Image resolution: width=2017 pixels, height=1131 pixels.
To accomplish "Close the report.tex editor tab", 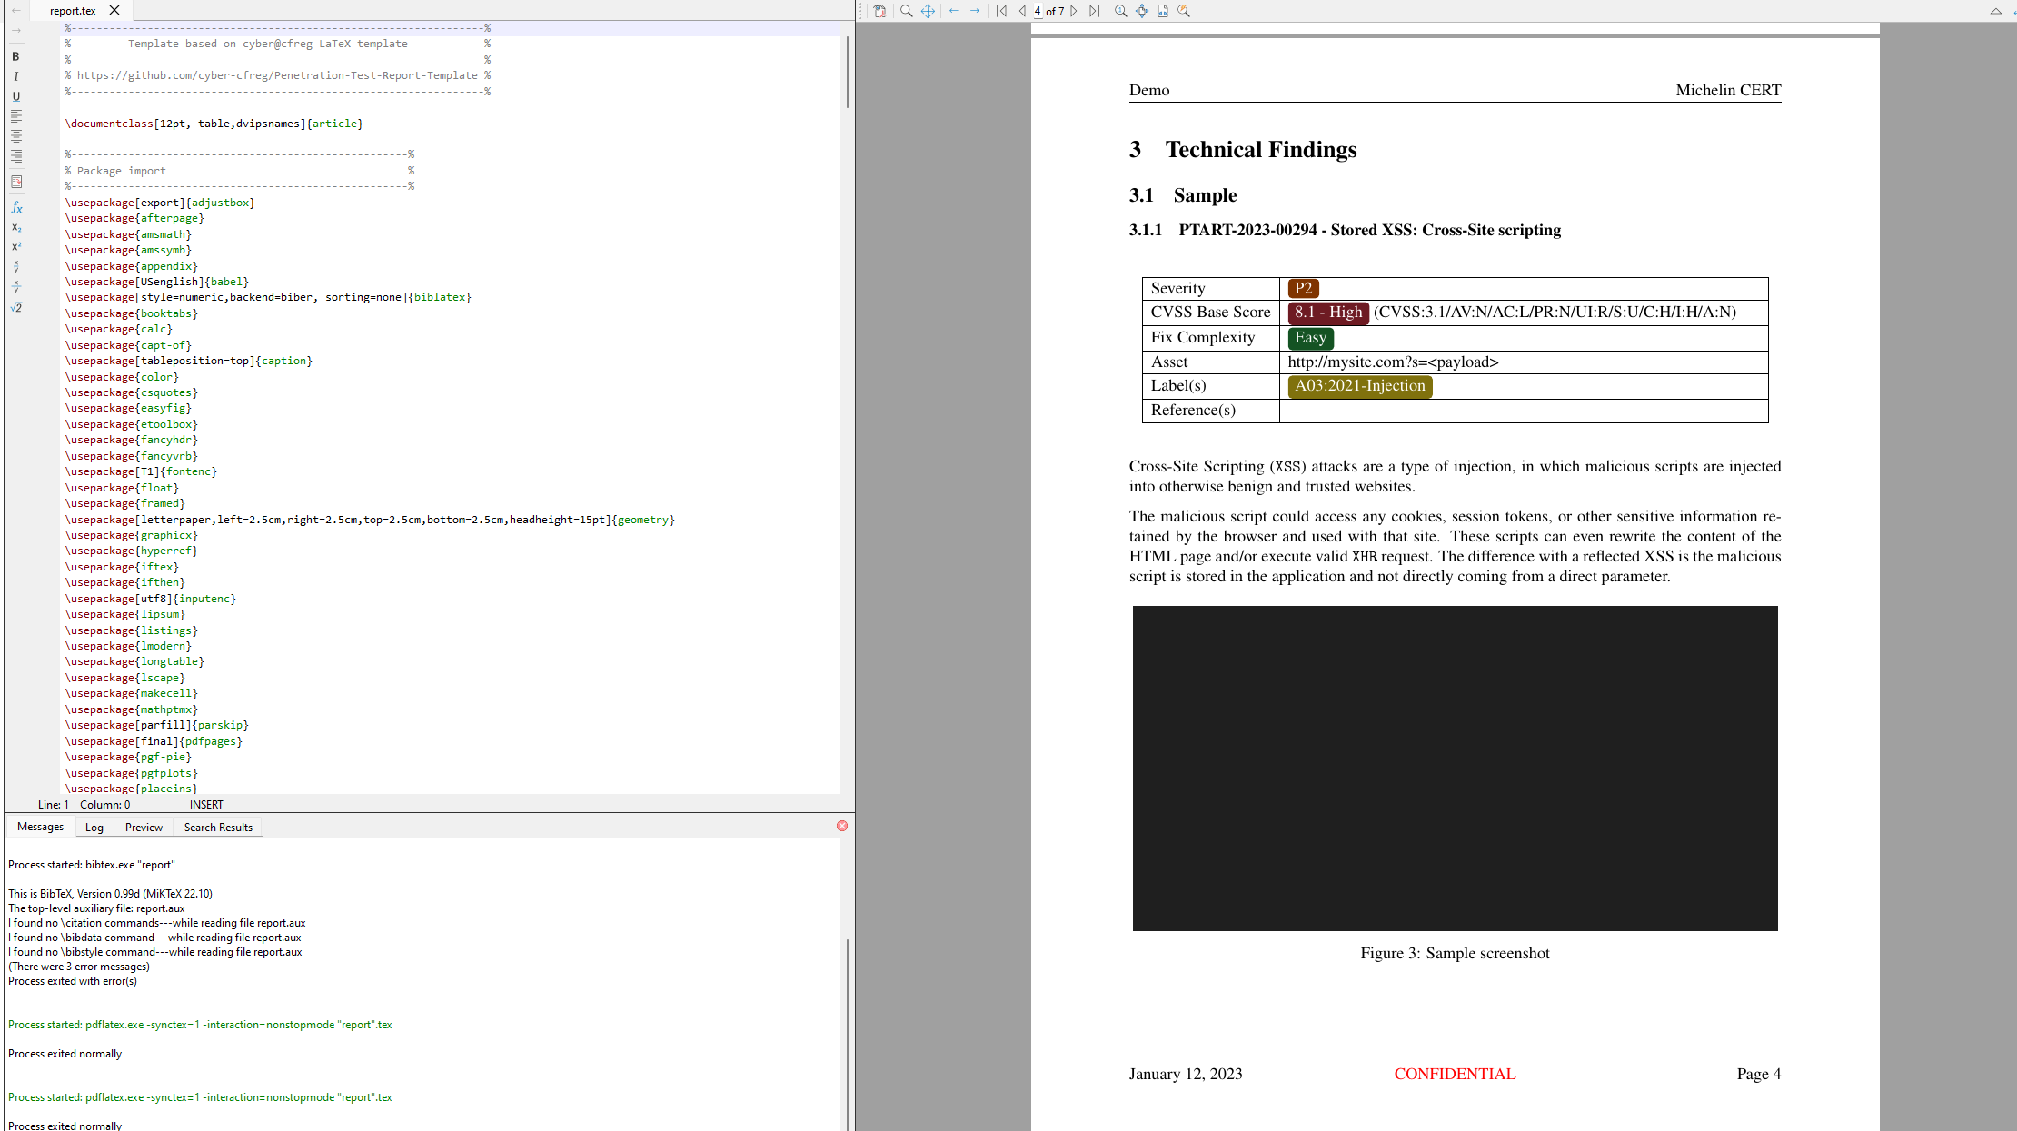I will click(x=114, y=10).
